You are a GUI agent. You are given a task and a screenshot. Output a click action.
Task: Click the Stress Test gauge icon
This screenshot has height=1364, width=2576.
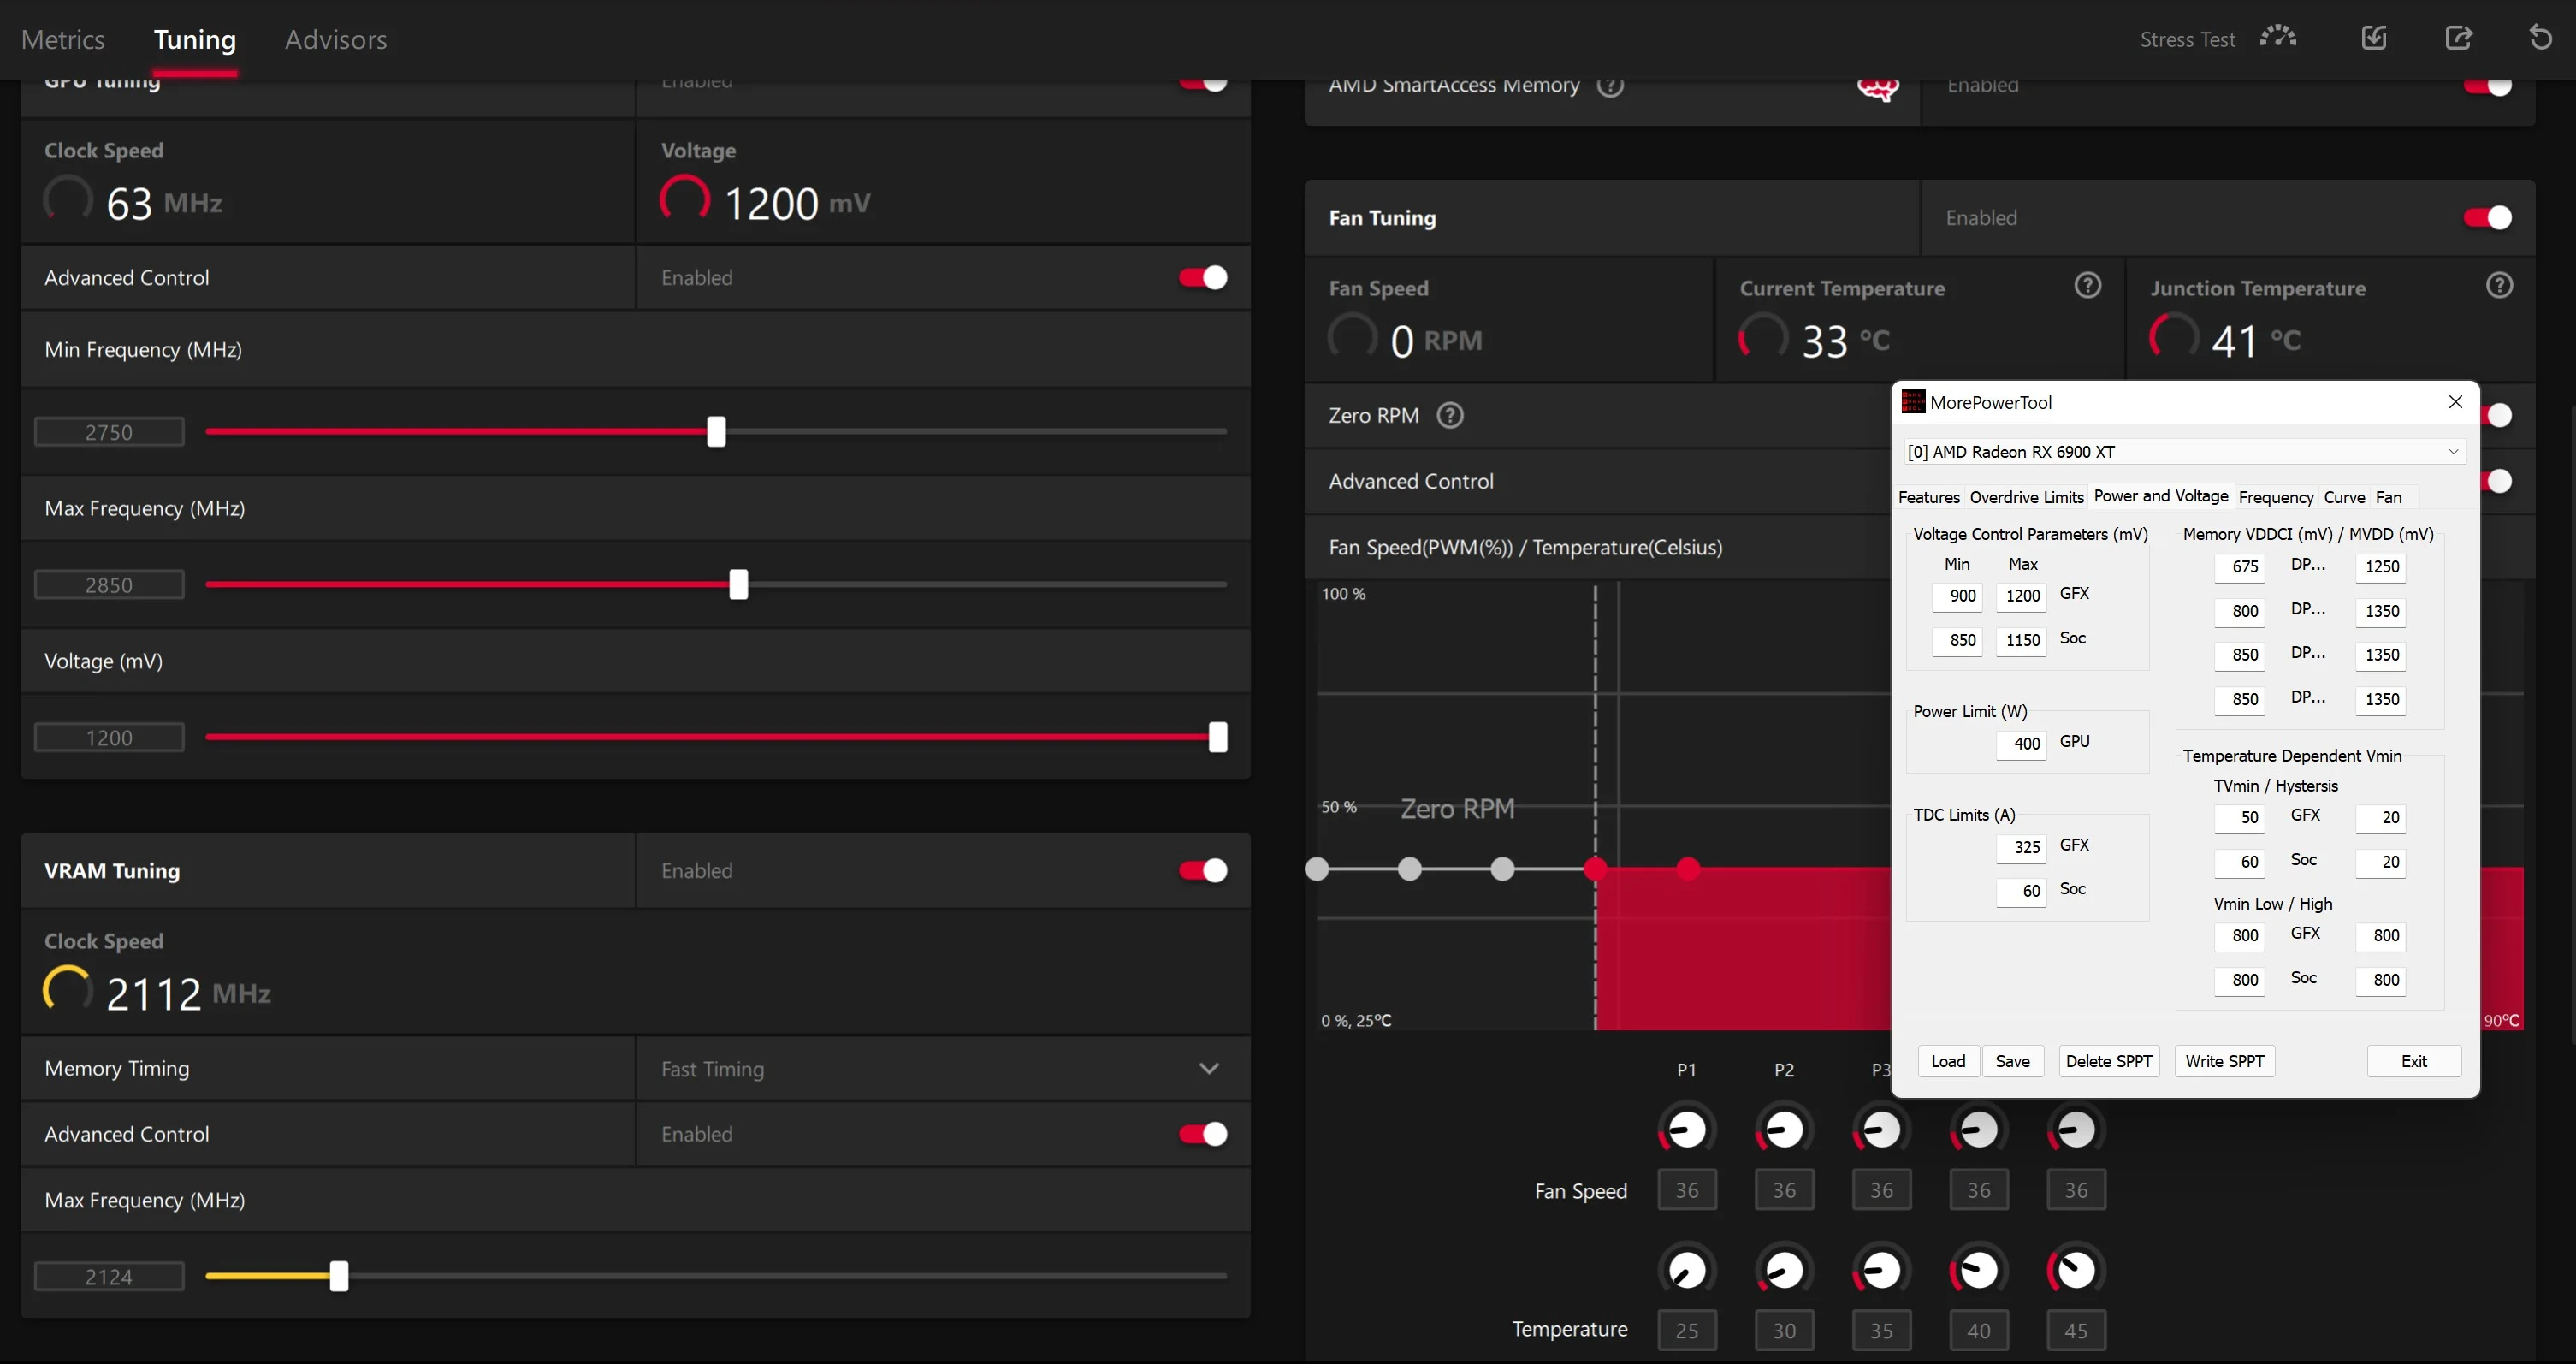point(2278,37)
